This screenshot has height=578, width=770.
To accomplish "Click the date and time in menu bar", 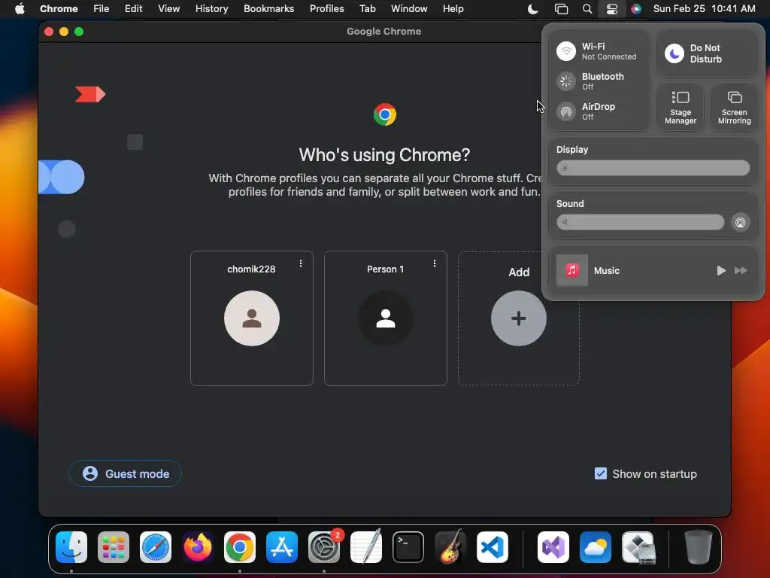I will pyautogui.click(x=704, y=8).
